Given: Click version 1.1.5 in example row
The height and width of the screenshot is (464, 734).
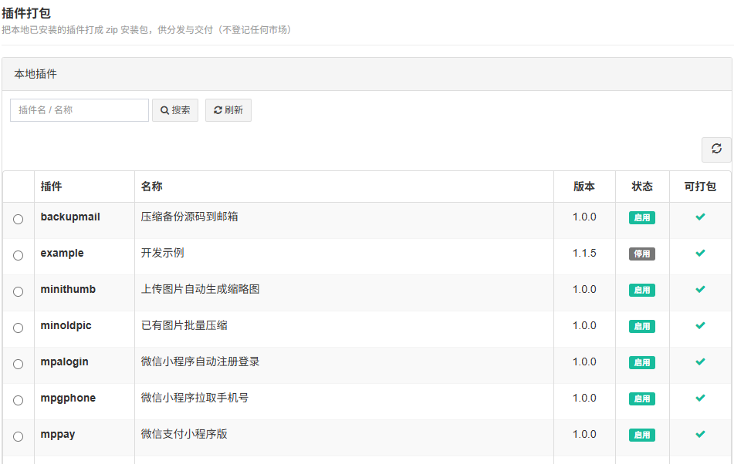Looking at the screenshot, I should [x=584, y=254].
